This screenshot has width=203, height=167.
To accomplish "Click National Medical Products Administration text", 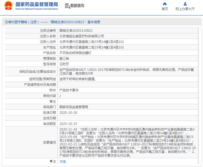I will [37, 9].
